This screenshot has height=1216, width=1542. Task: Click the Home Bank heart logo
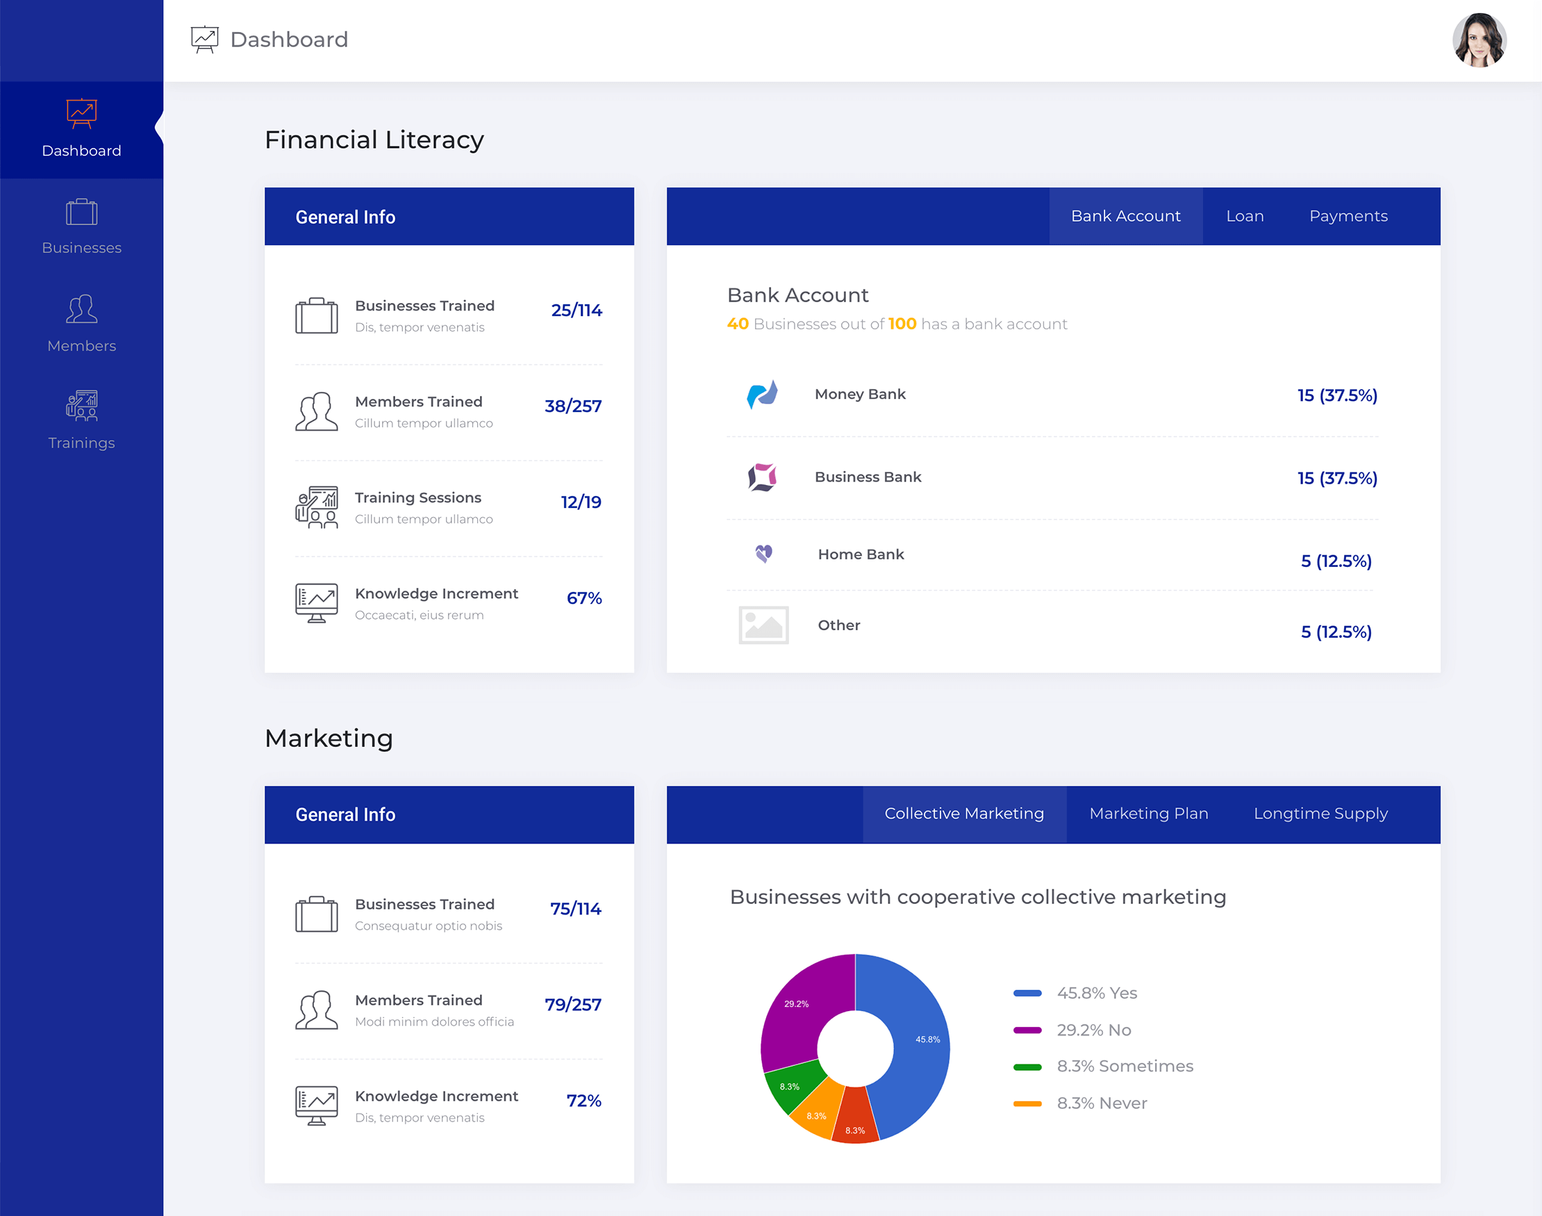pos(763,553)
